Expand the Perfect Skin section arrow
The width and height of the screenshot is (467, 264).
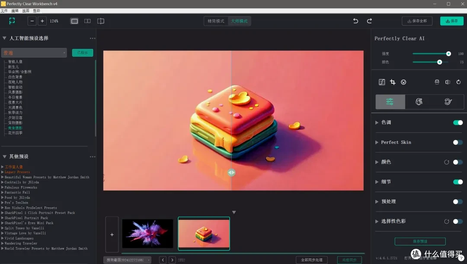point(377,142)
